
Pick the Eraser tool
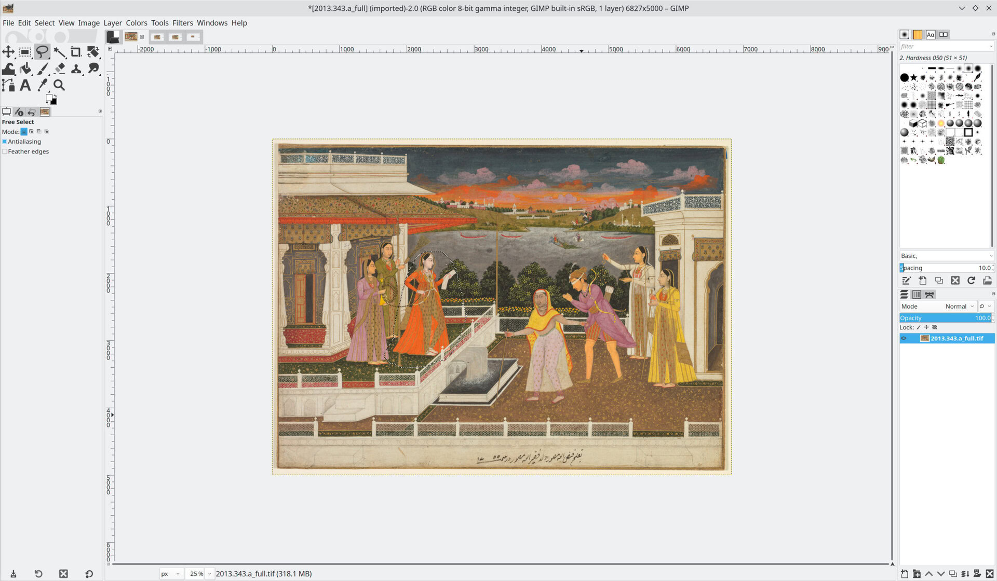(x=59, y=68)
